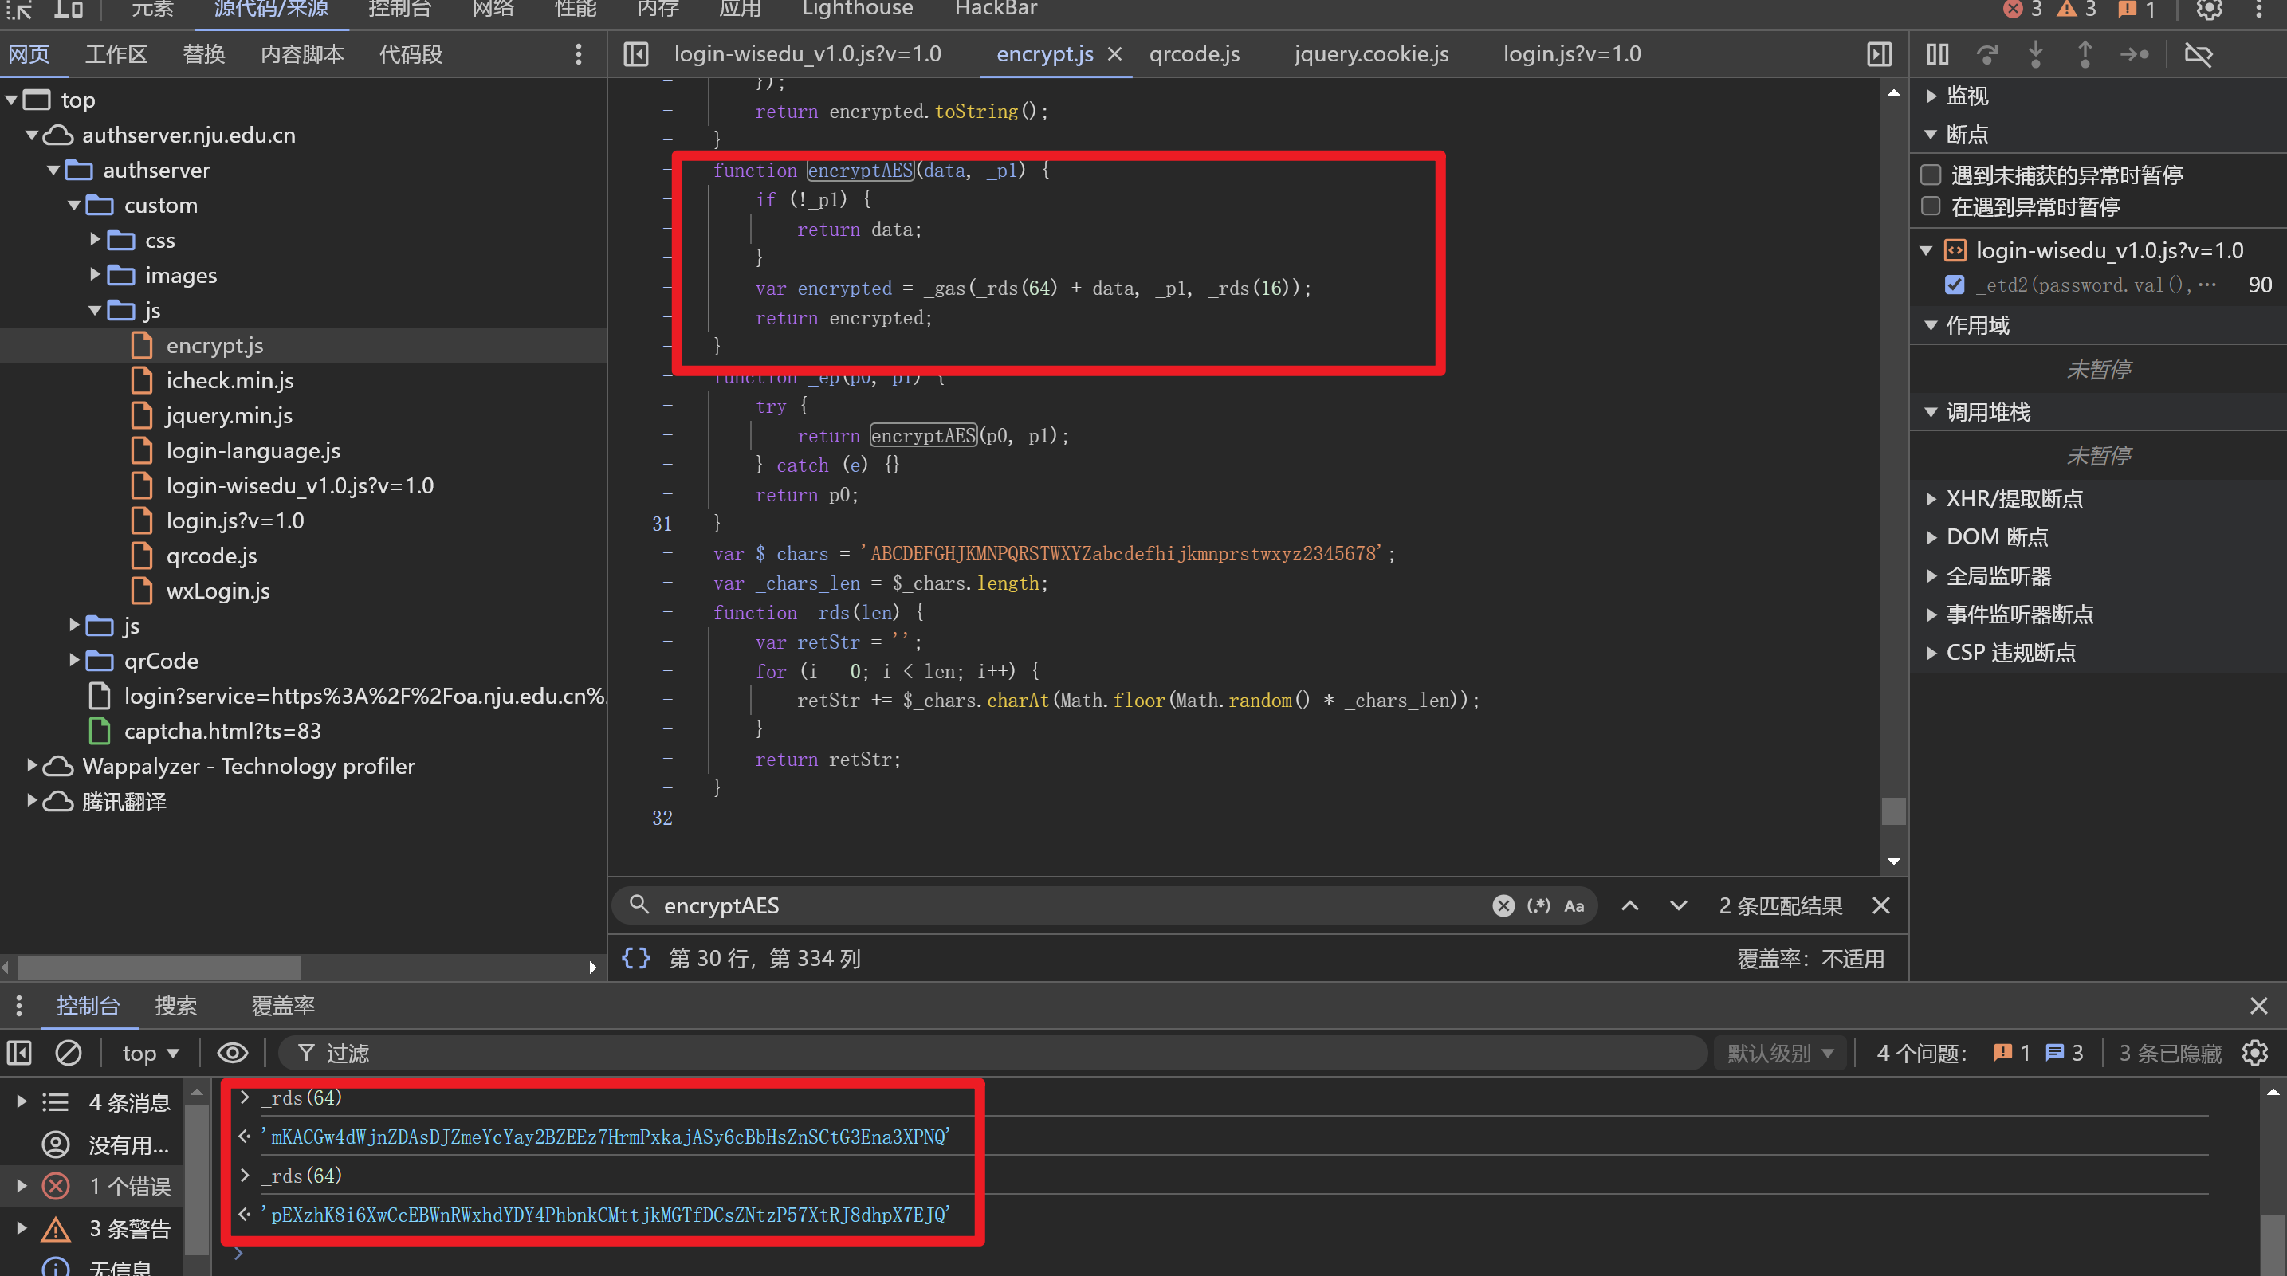Screen dimensions: 2287x1276
Task: Open the top context selector dropdown
Action: point(151,1053)
